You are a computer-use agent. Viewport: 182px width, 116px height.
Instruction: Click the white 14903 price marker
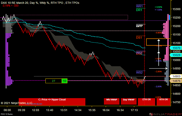176,76
